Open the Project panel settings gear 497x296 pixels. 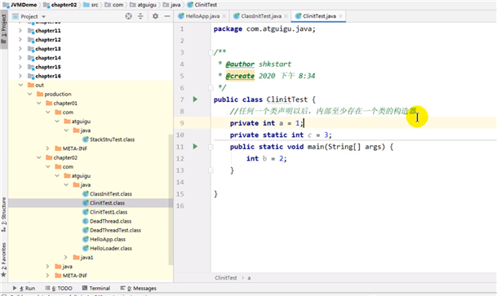(155, 16)
